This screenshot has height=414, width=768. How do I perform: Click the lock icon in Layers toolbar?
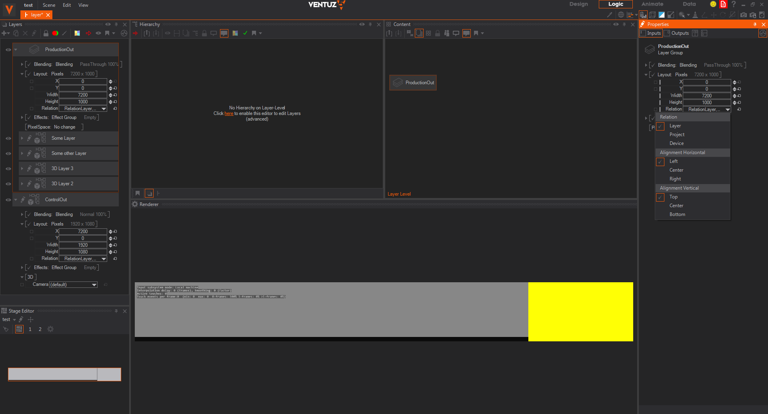(x=46, y=34)
